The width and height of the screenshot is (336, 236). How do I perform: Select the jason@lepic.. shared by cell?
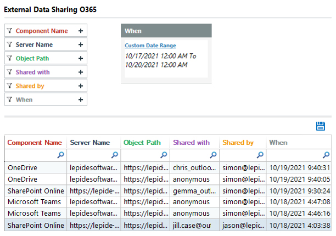(x=243, y=225)
